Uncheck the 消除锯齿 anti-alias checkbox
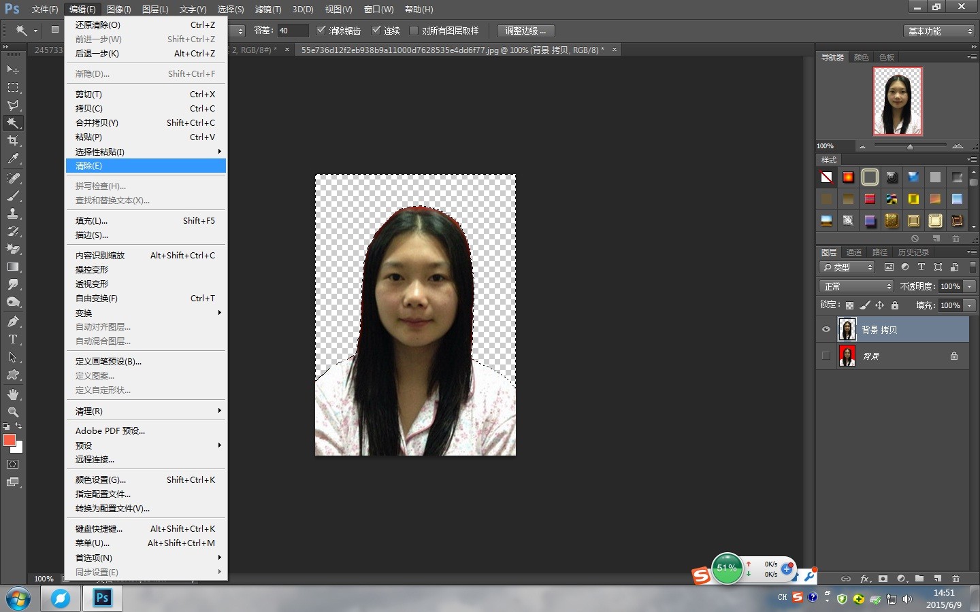The image size is (980, 612). point(322,31)
